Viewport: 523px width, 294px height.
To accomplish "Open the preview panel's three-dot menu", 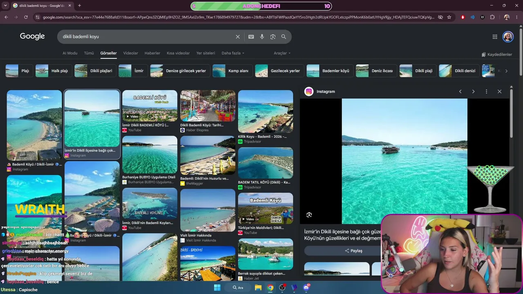I will point(486,91).
